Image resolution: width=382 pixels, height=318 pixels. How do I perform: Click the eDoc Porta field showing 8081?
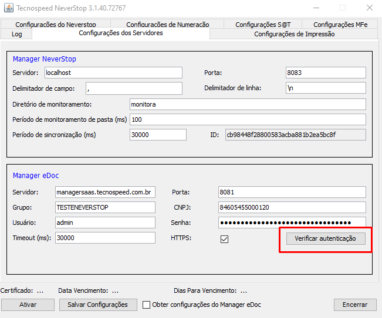click(x=292, y=192)
